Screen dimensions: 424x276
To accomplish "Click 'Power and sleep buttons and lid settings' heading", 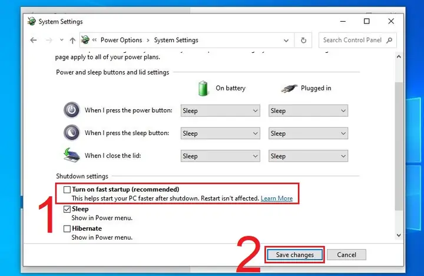I will tap(112, 72).
